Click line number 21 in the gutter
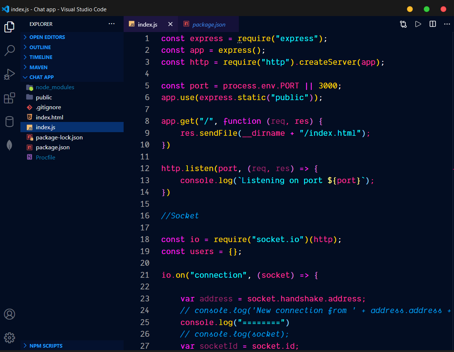Screen dimensions: 454x352 coord(145,275)
